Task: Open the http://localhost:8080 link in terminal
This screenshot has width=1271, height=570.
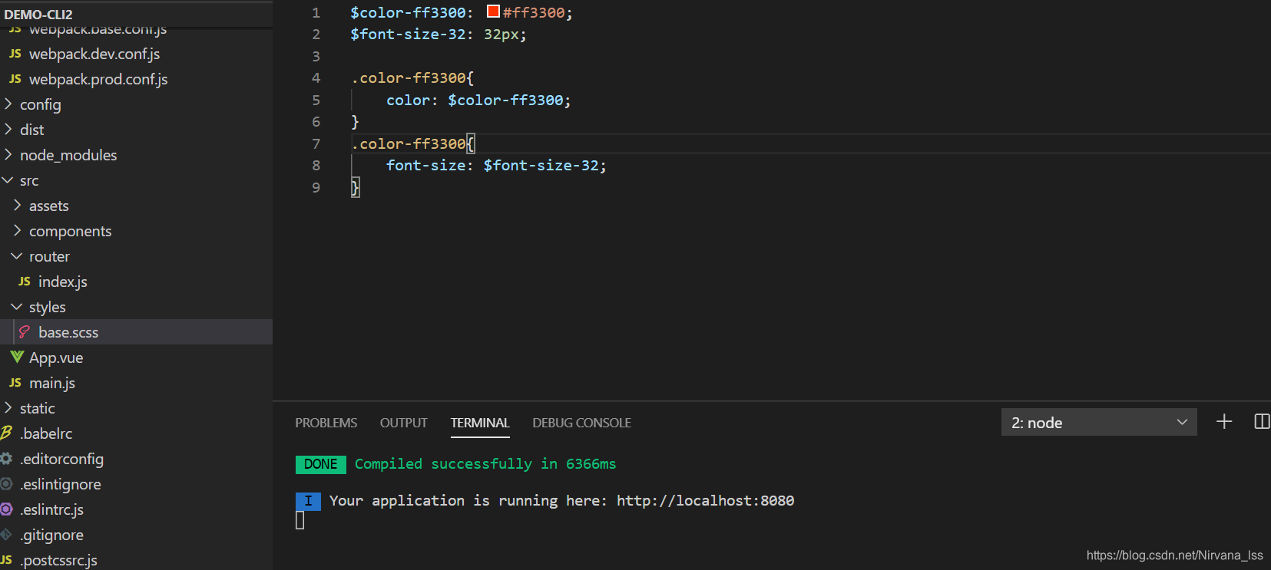Action: (x=705, y=501)
